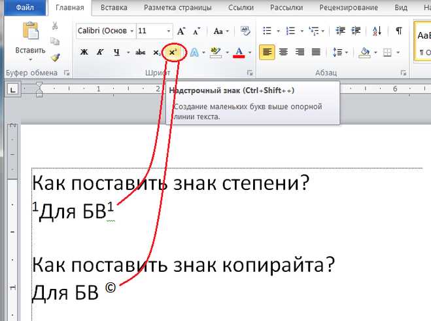This screenshot has height=321, width=431.
Task: Click Decrease Indent icon
Action: (340, 31)
